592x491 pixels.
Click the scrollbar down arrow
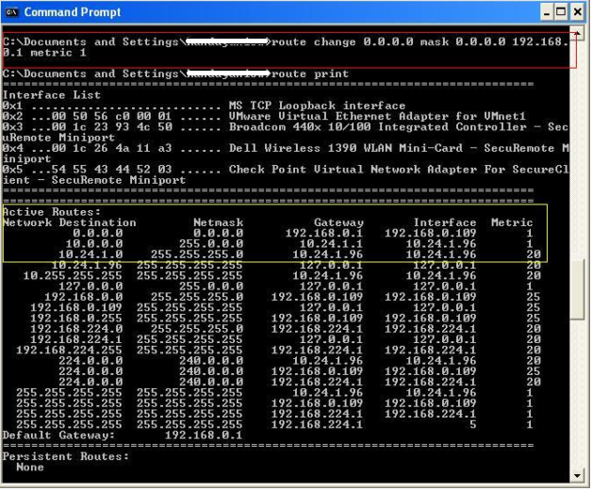pyautogui.click(x=578, y=476)
